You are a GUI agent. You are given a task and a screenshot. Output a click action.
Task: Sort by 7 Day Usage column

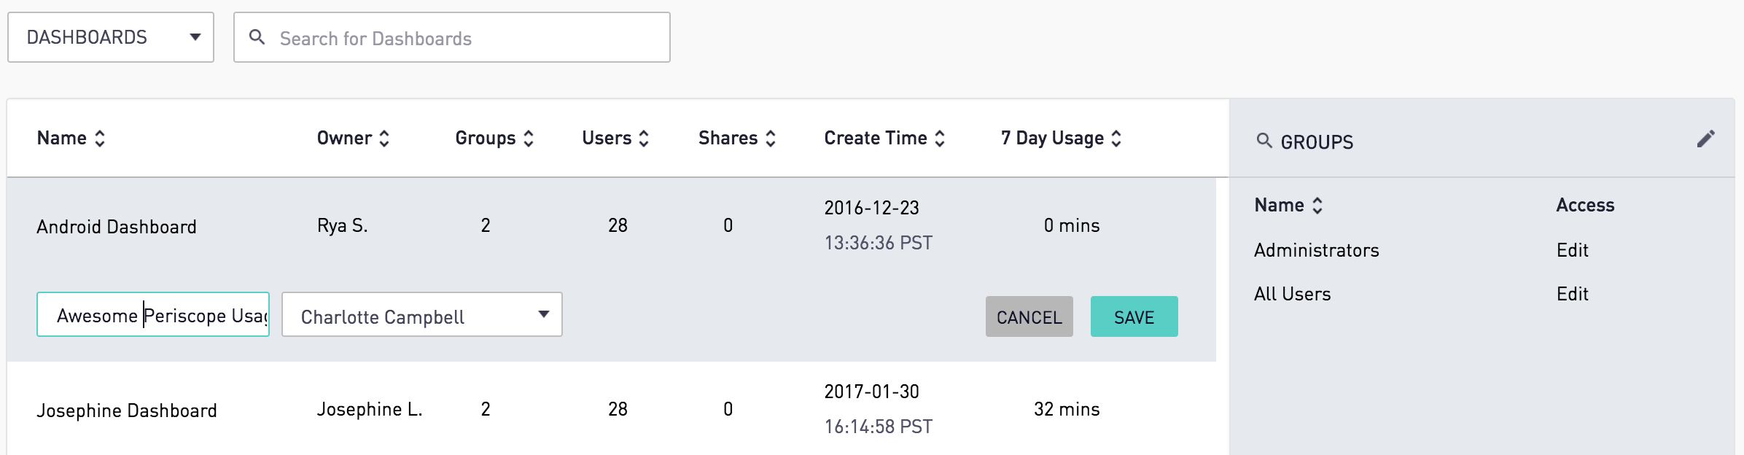[x=1116, y=139]
